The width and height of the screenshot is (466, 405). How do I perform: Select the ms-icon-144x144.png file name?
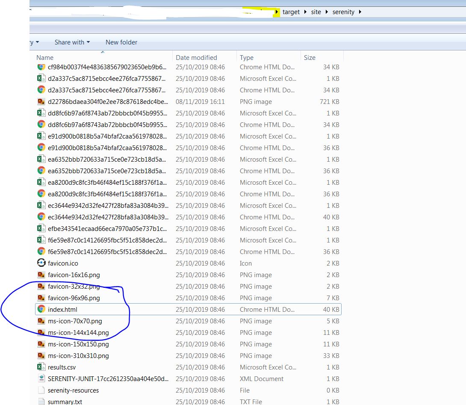click(78, 332)
